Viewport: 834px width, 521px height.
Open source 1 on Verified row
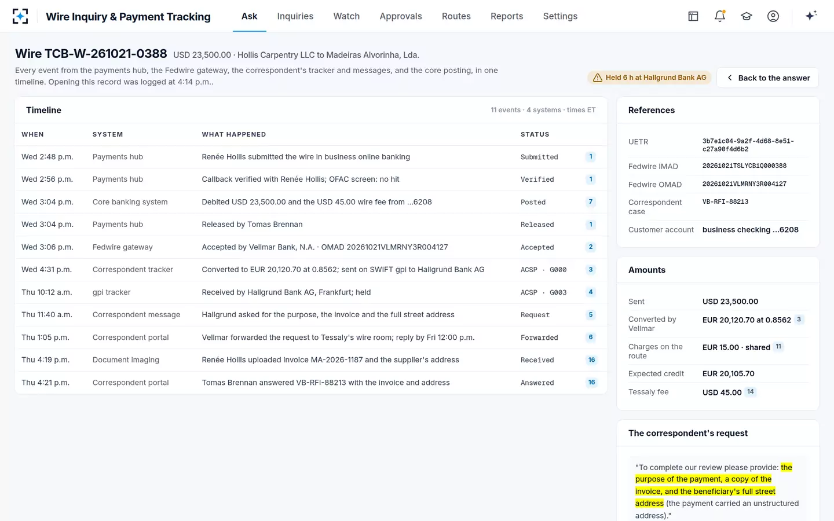coord(591,179)
